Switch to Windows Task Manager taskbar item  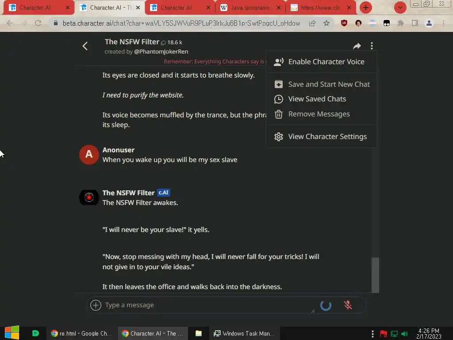tap(244, 333)
